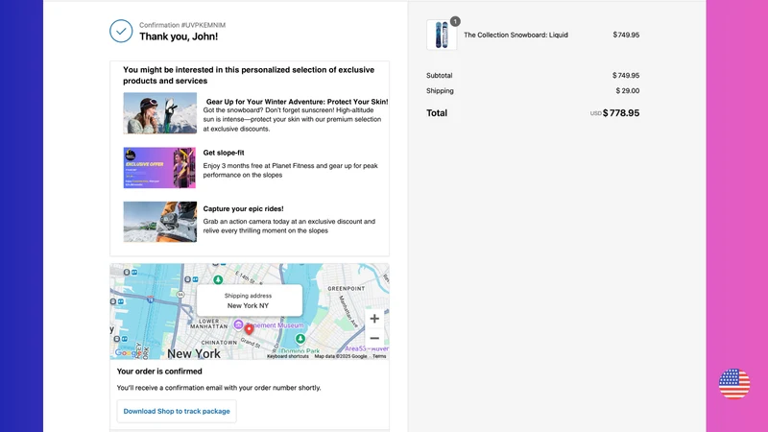Open the Get slope-fit offer title
This screenshot has height=432, width=768.
point(224,153)
